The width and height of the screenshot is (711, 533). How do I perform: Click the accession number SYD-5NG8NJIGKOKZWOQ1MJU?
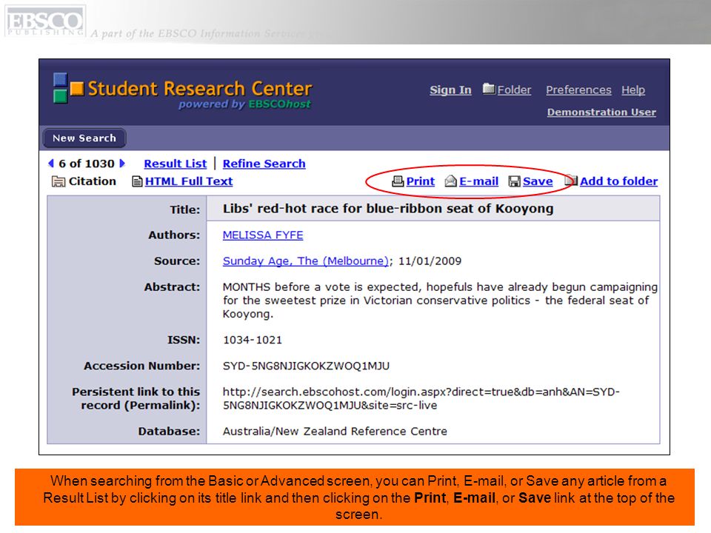coord(306,366)
